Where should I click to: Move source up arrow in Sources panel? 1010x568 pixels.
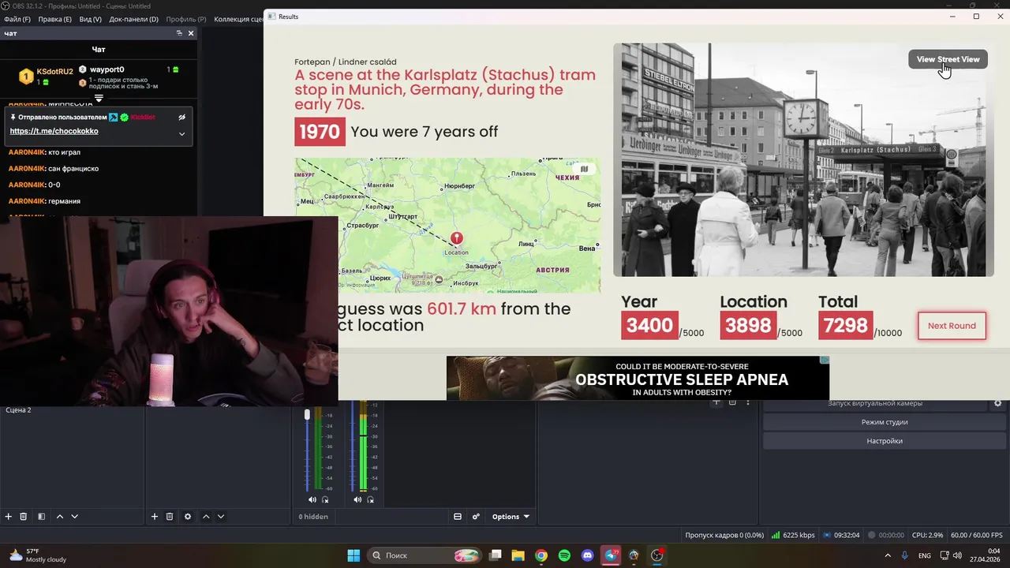[206, 517]
